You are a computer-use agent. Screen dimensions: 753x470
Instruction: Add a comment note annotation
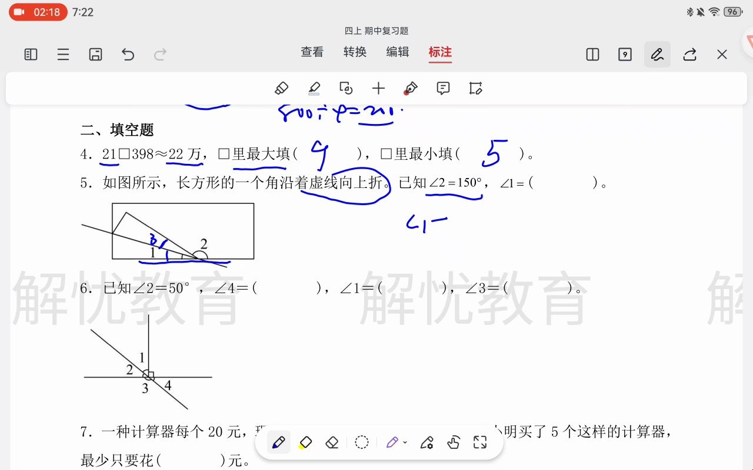tap(443, 89)
